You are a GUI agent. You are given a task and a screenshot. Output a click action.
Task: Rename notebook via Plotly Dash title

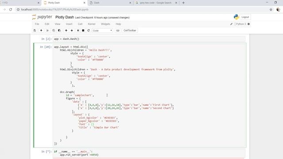(65, 17)
